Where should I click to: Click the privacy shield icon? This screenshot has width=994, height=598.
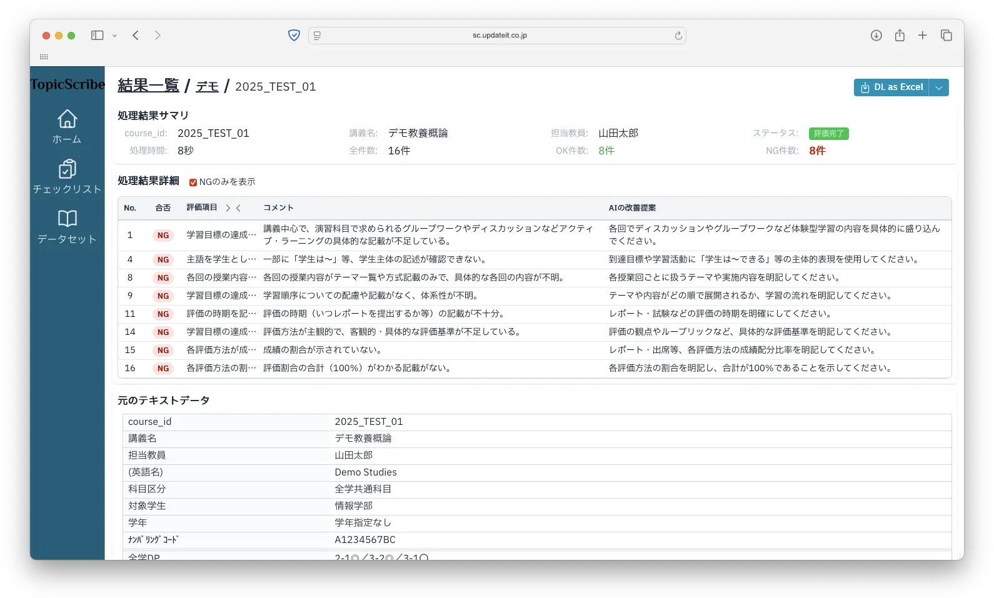tap(294, 36)
